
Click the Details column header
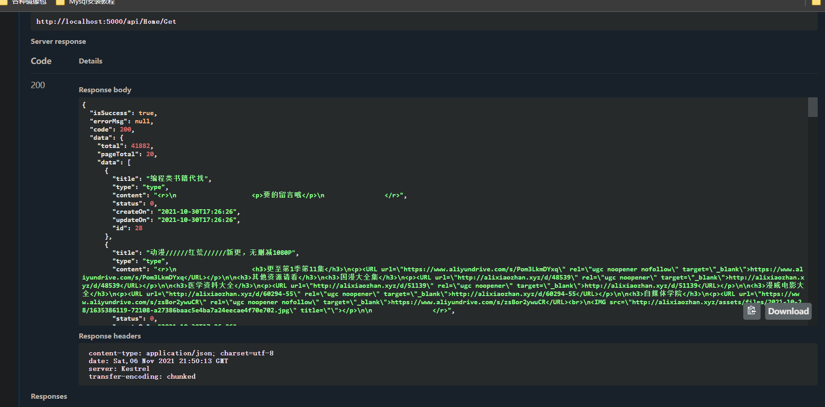(x=90, y=61)
